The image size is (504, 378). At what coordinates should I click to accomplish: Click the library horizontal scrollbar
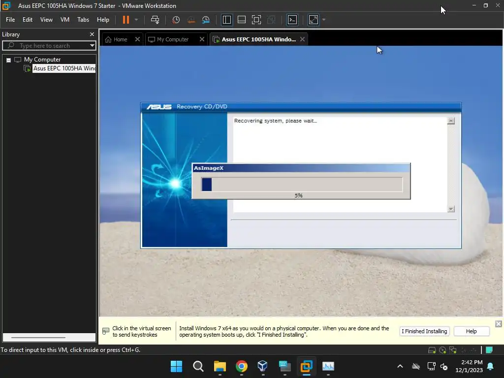(38, 338)
